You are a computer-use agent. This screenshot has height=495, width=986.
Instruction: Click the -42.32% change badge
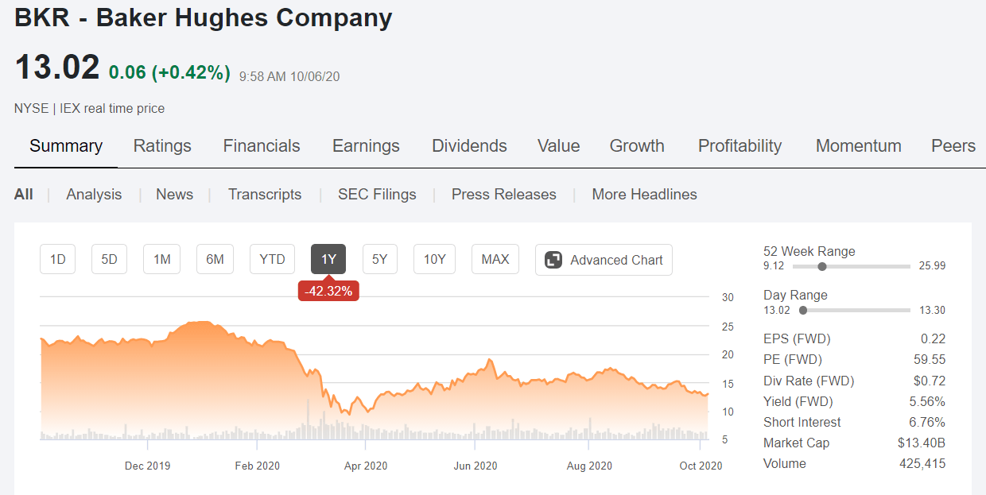pyautogui.click(x=328, y=292)
